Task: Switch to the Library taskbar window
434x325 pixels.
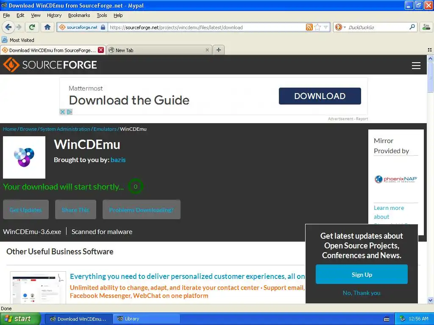Action: 146,319
